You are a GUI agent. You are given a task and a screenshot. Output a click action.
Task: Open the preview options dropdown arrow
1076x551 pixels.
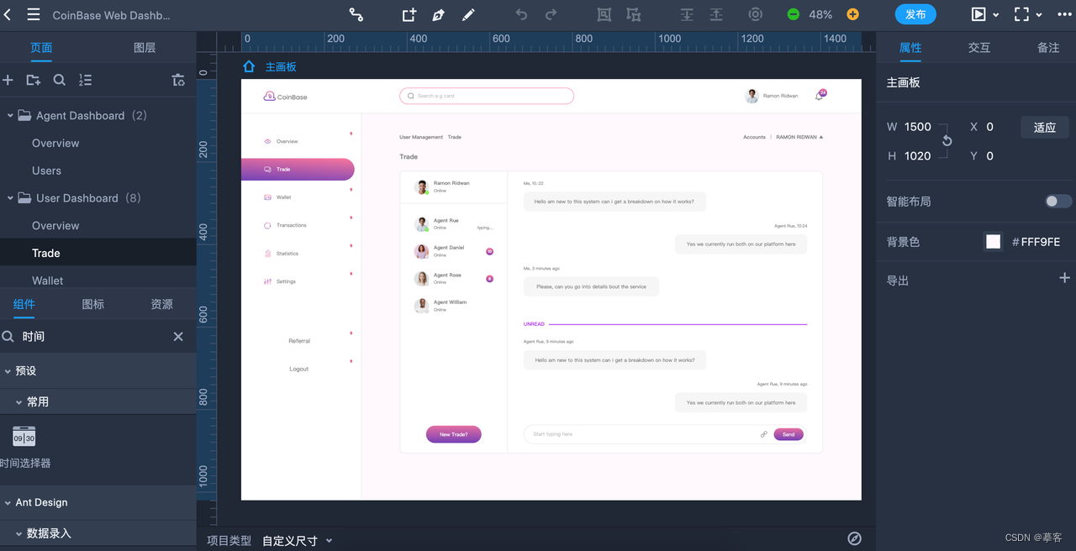pos(996,15)
